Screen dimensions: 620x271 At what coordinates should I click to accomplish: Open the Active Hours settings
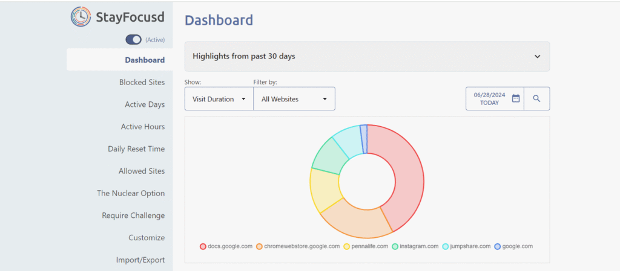[143, 127]
